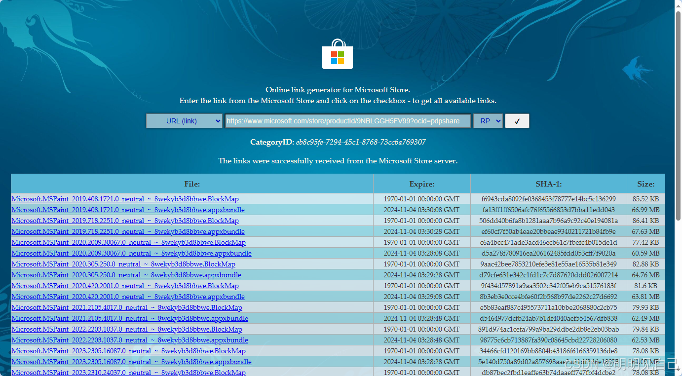This screenshot has width=682, height=376.
Task: Click the Expire: column header
Action: 422,184
